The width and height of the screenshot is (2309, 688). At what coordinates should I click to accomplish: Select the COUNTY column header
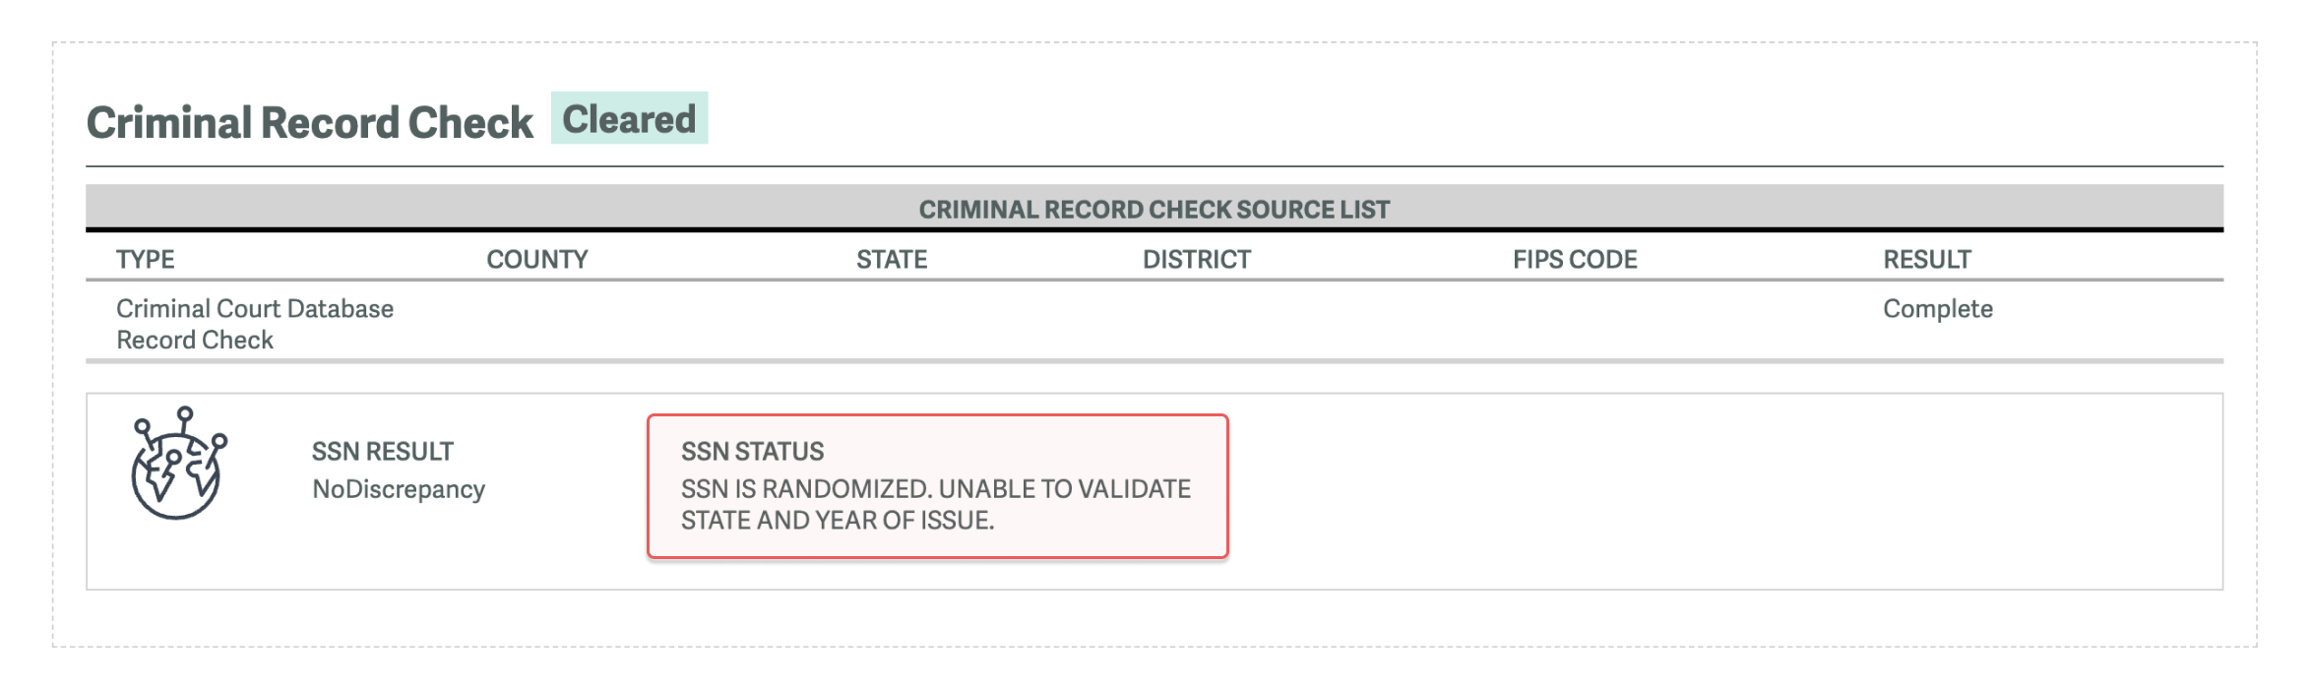click(536, 259)
